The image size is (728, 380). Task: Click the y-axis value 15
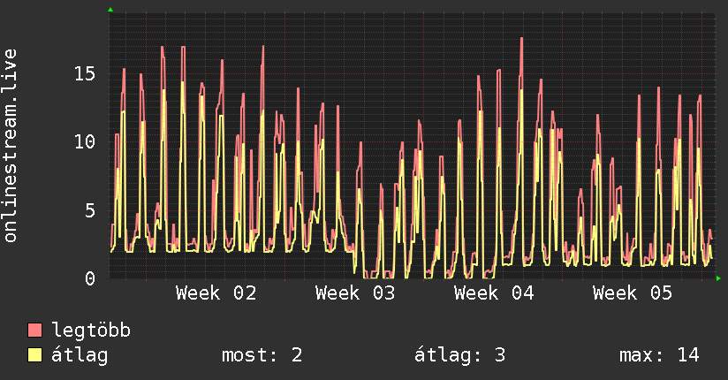(85, 73)
